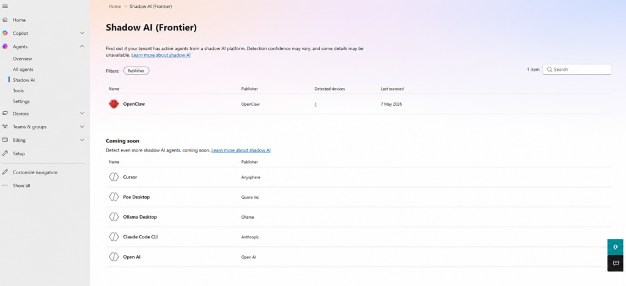626x286 pixels.
Task: Click the red OpenClaw agent icon
Action: coord(114,104)
